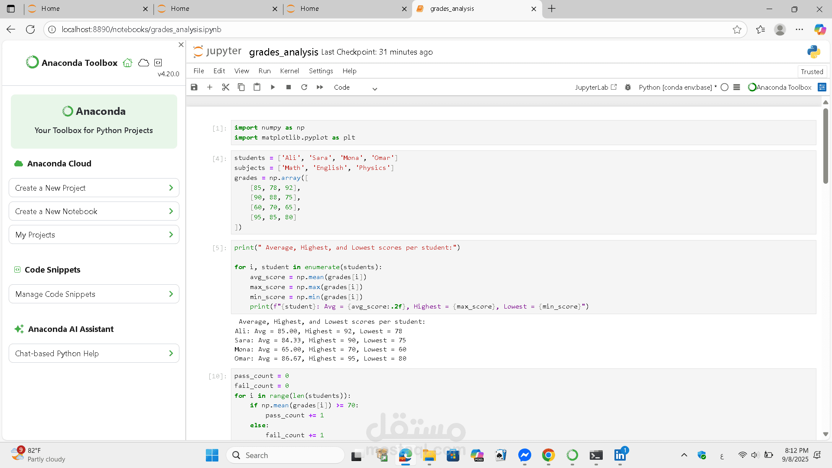Open the Kernel menu
This screenshot has height=468, width=832.
pyautogui.click(x=289, y=71)
